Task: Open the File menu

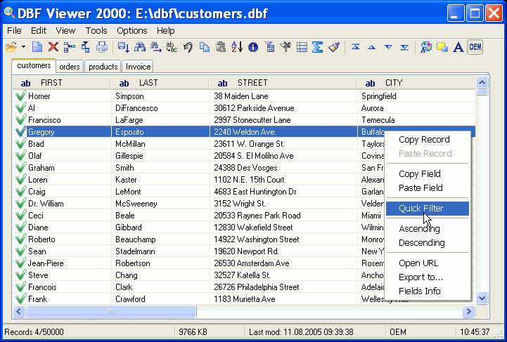Action: coord(14,31)
